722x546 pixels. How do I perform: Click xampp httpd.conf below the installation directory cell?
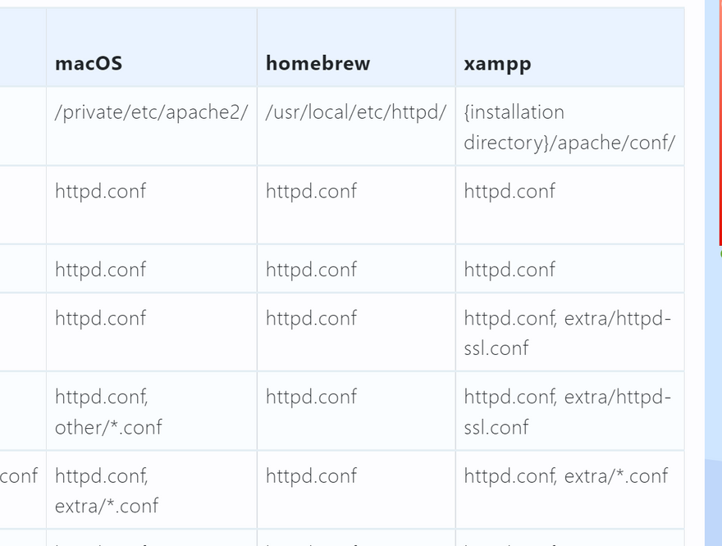point(510,191)
